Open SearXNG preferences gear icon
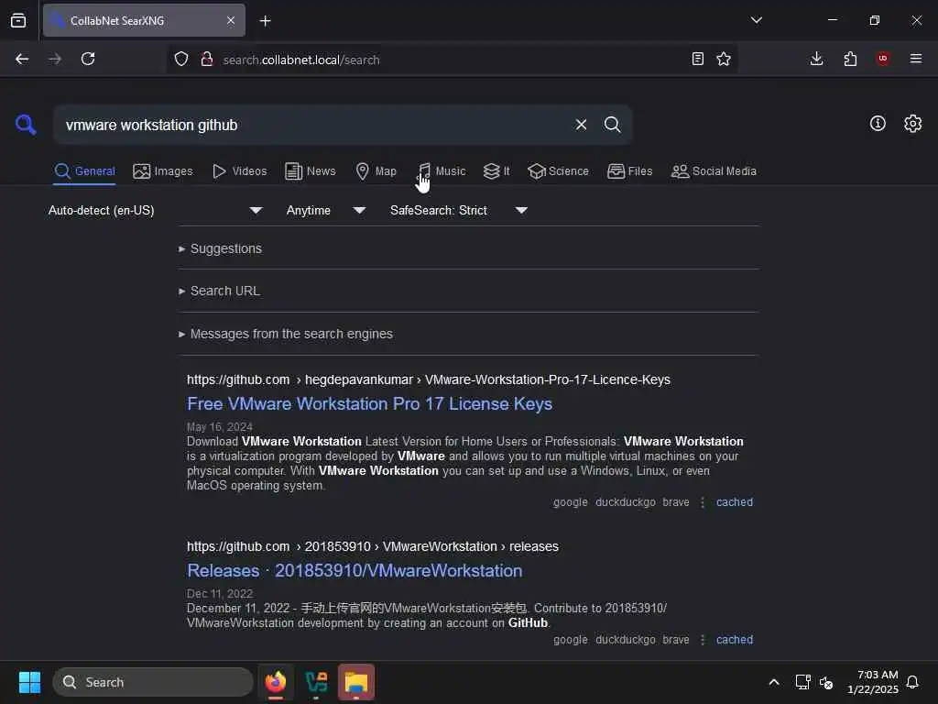938x704 pixels. pos(912,124)
